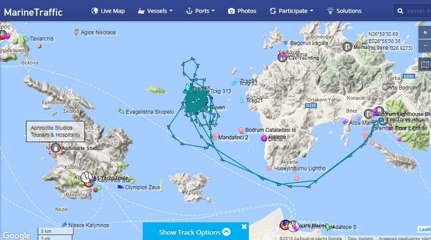Close the track options bar

(244, 227)
